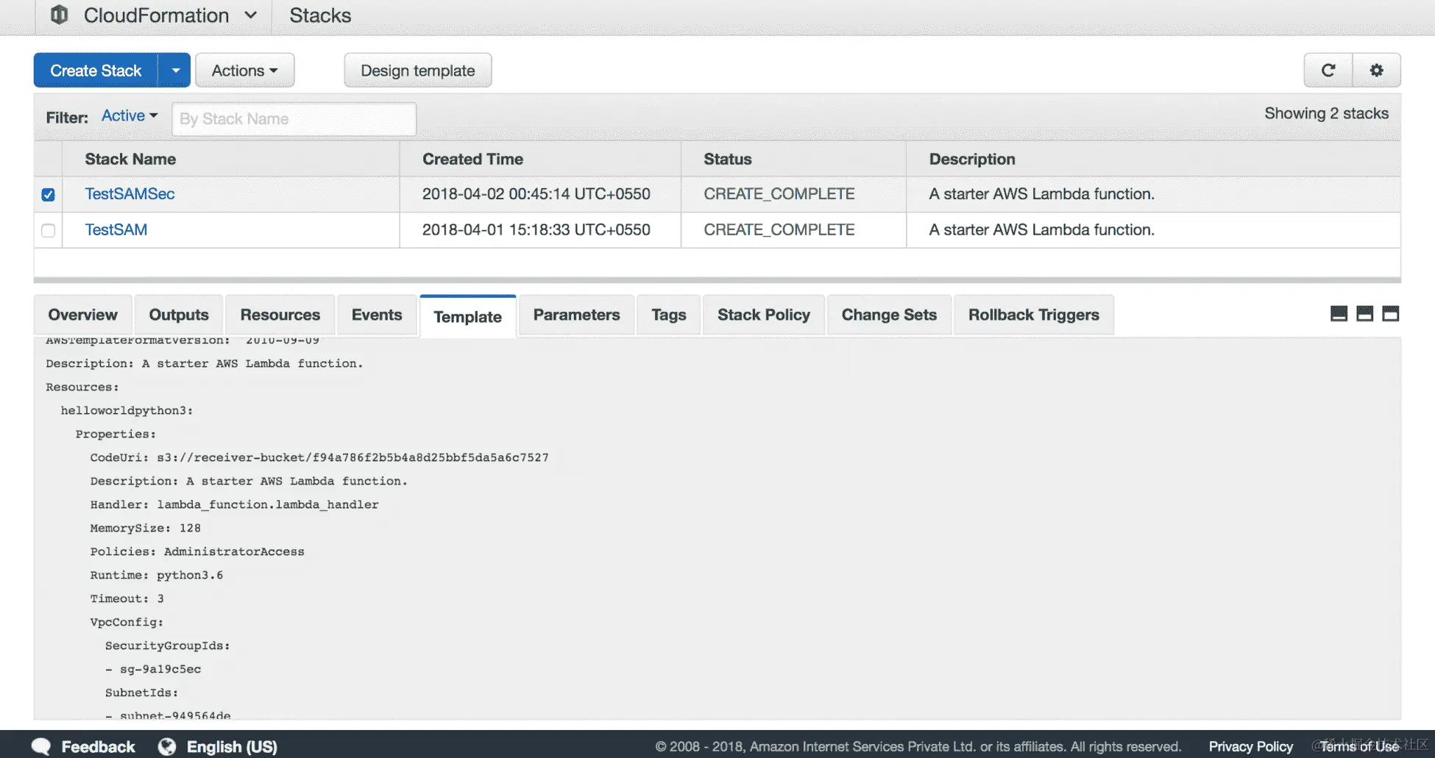
Task: Click the Feedback speech bubble icon
Action: [x=41, y=747]
